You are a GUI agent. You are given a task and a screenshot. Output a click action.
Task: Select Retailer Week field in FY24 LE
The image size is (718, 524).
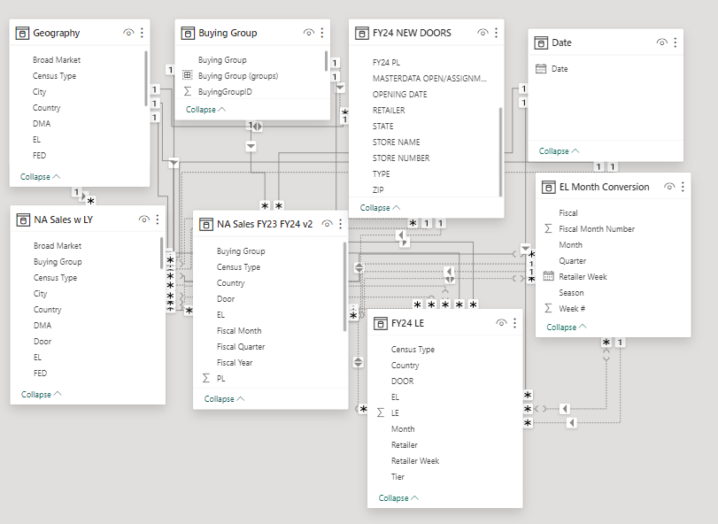pos(415,461)
